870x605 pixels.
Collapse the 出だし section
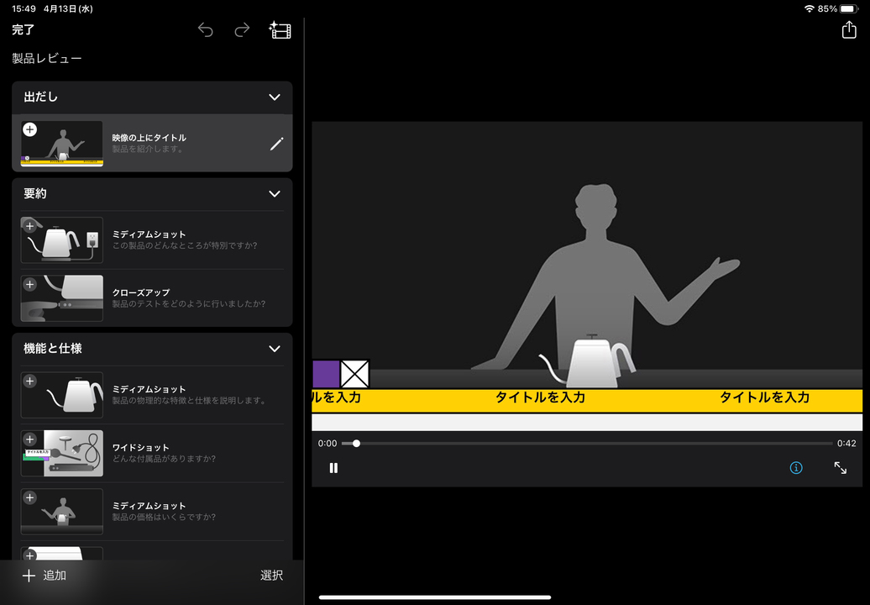[274, 97]
